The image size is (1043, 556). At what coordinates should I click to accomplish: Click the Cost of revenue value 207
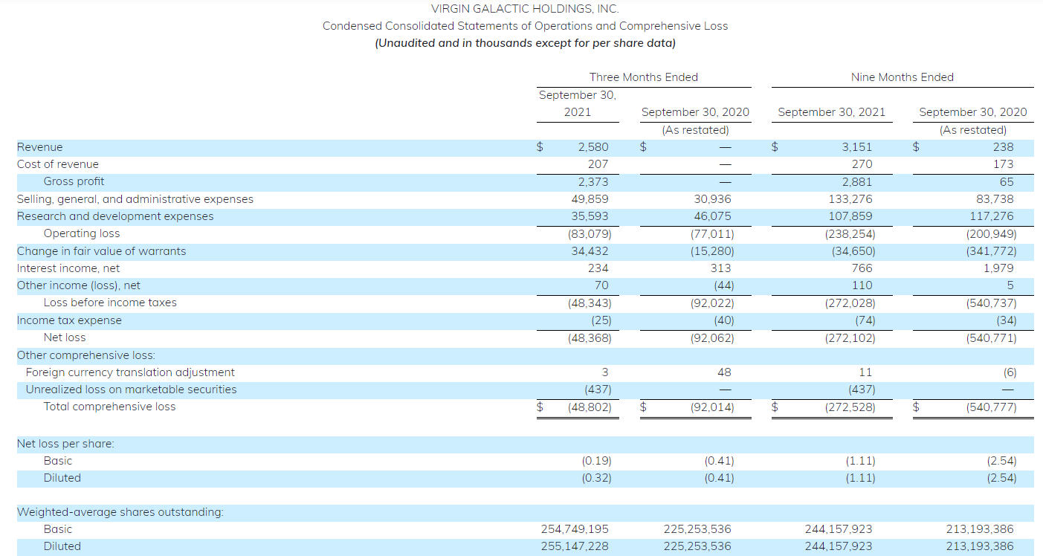(598, 164)
